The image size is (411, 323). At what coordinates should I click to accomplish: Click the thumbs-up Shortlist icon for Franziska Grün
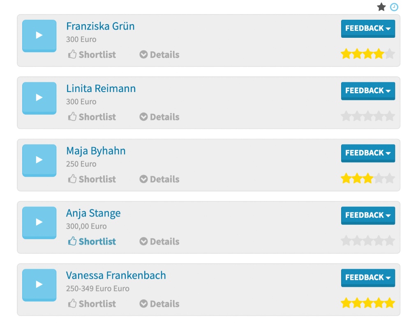(72, 54)
